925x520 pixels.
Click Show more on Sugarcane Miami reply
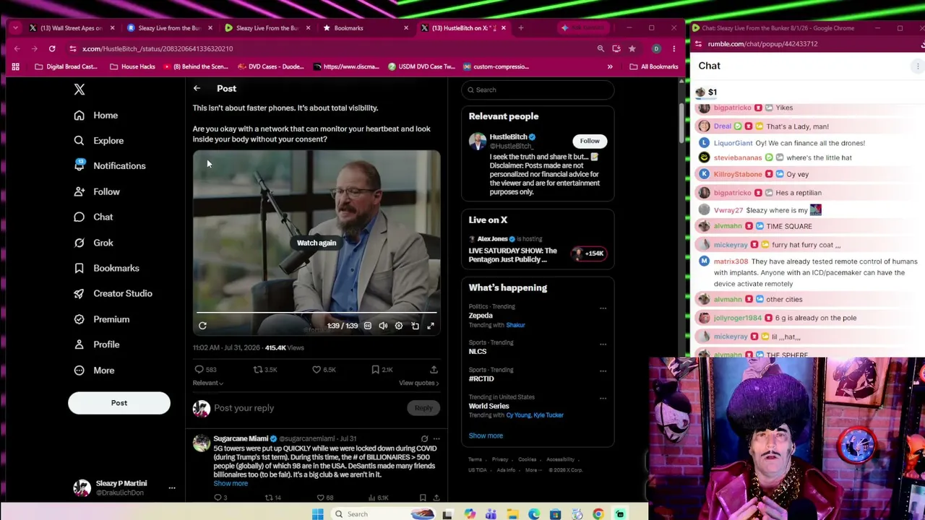[231, 483]
